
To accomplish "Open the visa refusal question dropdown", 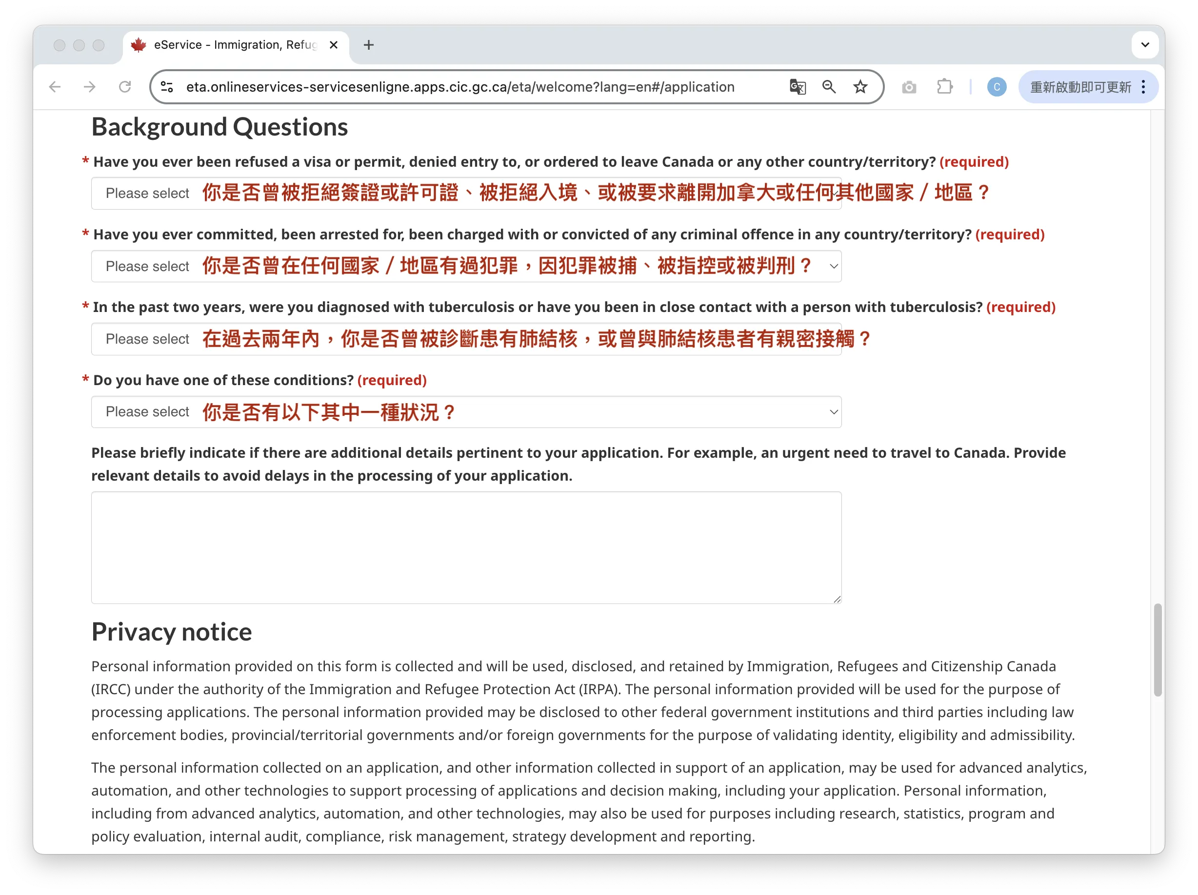I will tap(466, 193).
